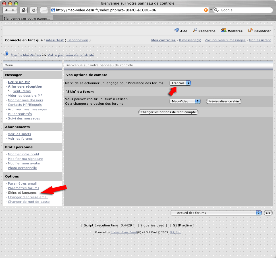Click the URL address bar field
This screenshot has width=276, height=258.
129,10
